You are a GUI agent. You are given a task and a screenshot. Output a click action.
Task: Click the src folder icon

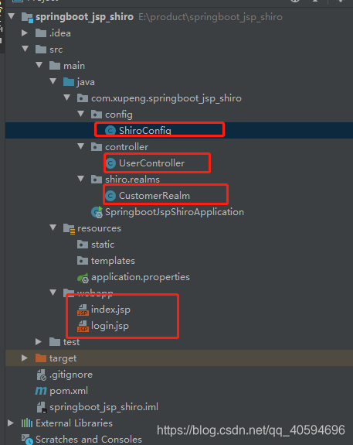pos(41,50)
